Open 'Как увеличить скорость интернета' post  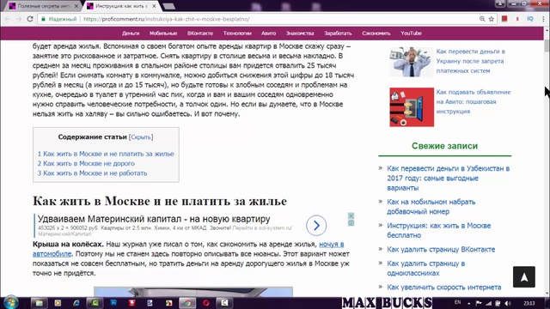(443, 288)
